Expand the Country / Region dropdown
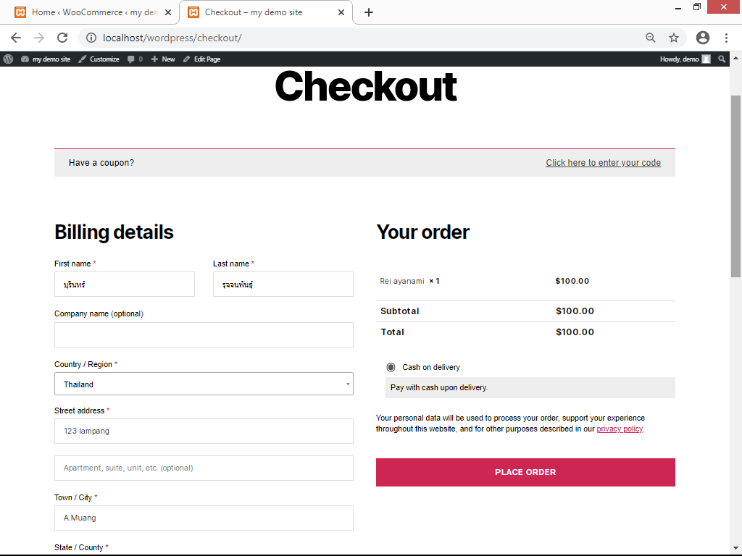The height and width of the screenshot is (556, 742). pos(204,384)
